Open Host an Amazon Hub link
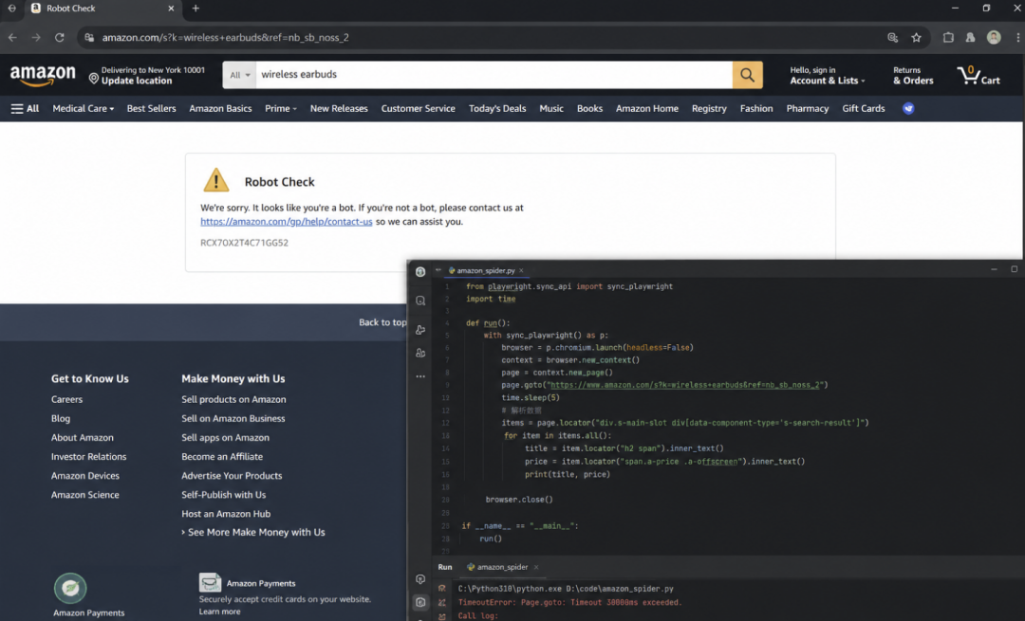 226,514
